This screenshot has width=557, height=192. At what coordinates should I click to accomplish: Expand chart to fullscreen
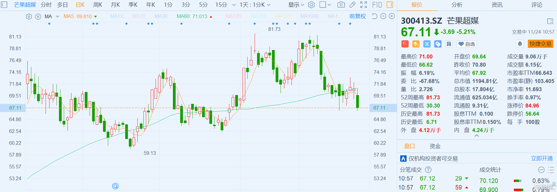tap(364, 5)
